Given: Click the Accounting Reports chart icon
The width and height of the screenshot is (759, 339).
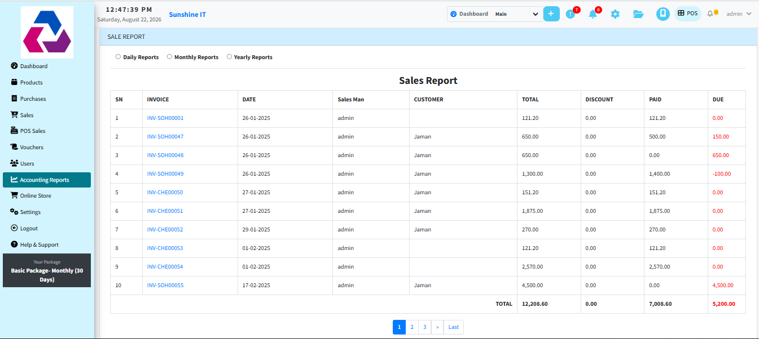Looking at the screenshot, I should point(15,180).
